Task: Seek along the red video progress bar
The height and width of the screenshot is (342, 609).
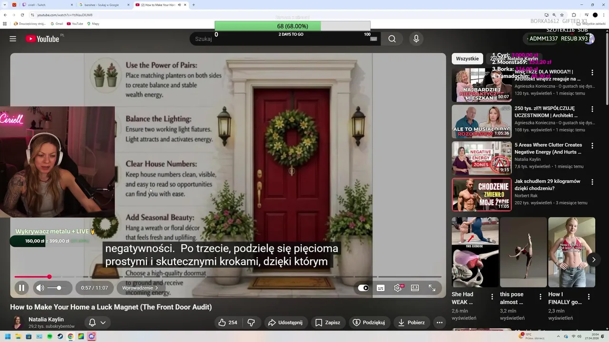Action: click(x=228, y=276)
